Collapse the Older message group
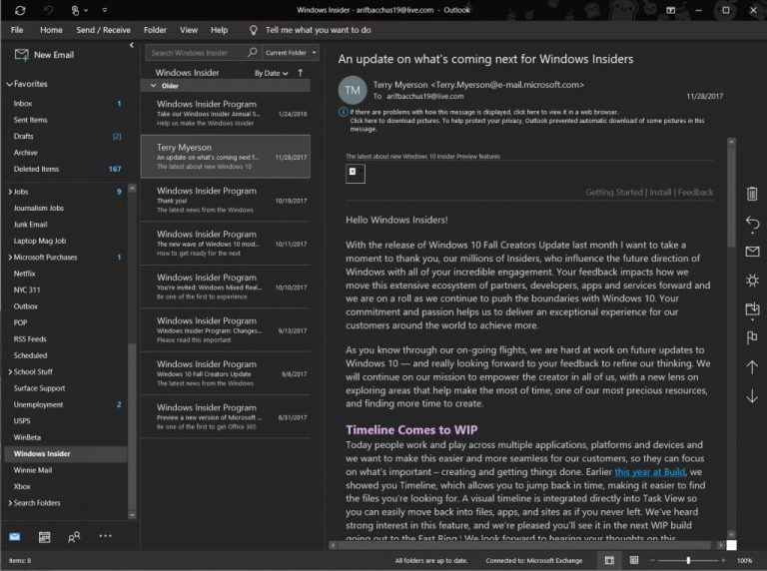 [x=154, y=86]
